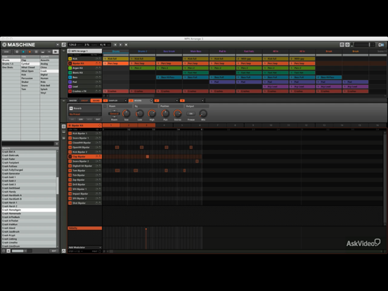Select Kick Bipolar 1 sound slot

tap(84, 134)
